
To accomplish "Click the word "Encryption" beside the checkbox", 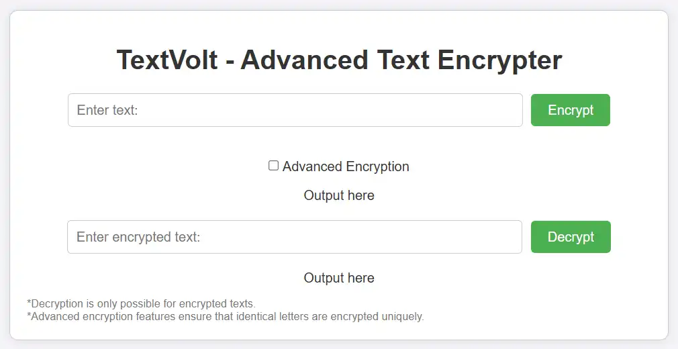I will (x=377, y=166).
